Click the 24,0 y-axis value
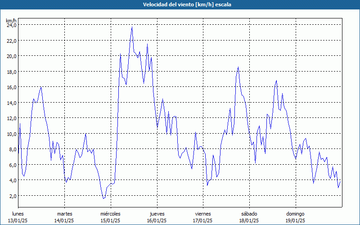 pos(12,25)
